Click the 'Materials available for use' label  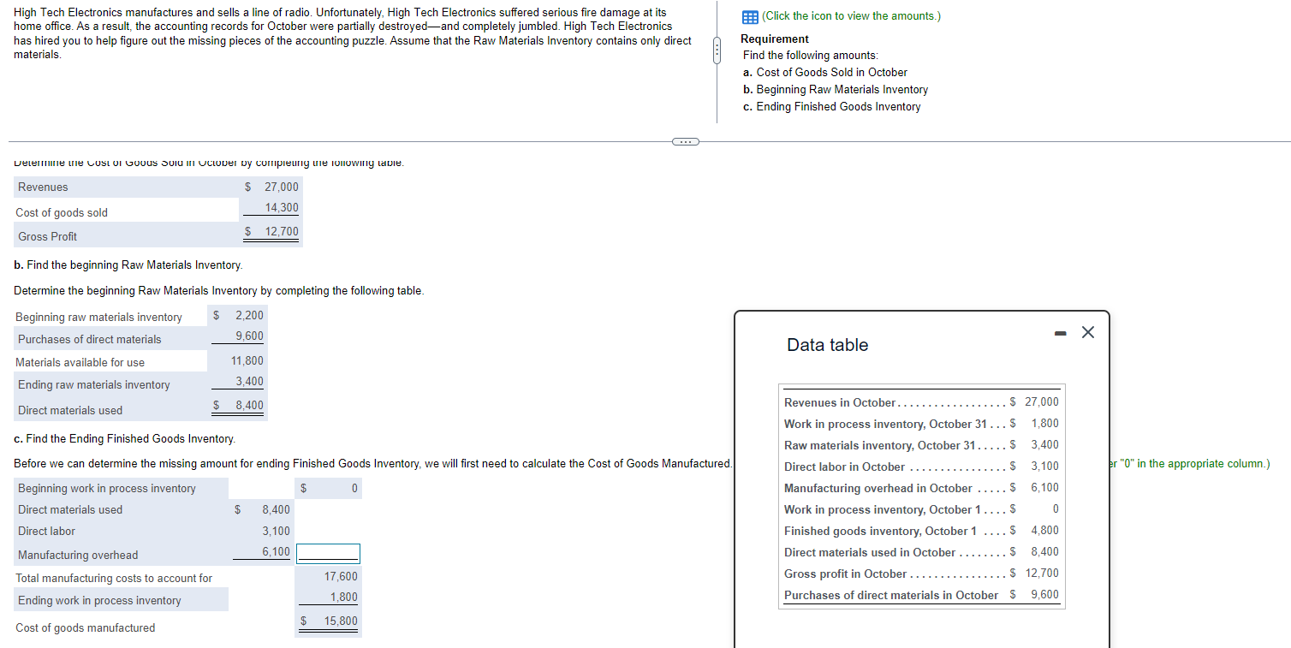[80, 362]
